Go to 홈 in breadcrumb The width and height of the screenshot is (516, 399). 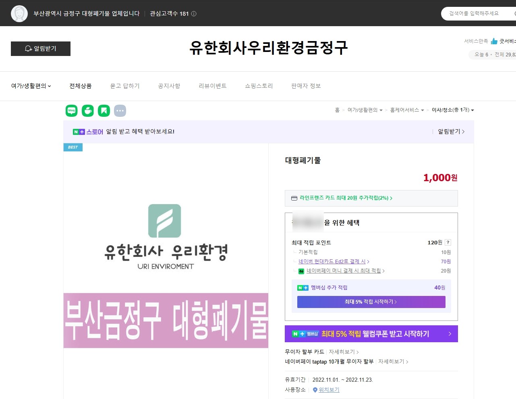point(337,110)
